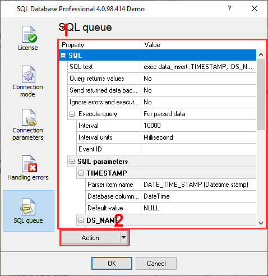The image size is (268, 276).
Task: Click the scrollbar down arrow
Action: click(261, 223)
